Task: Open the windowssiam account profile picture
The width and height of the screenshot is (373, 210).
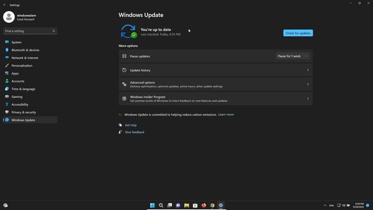Action: pos(9,17)
